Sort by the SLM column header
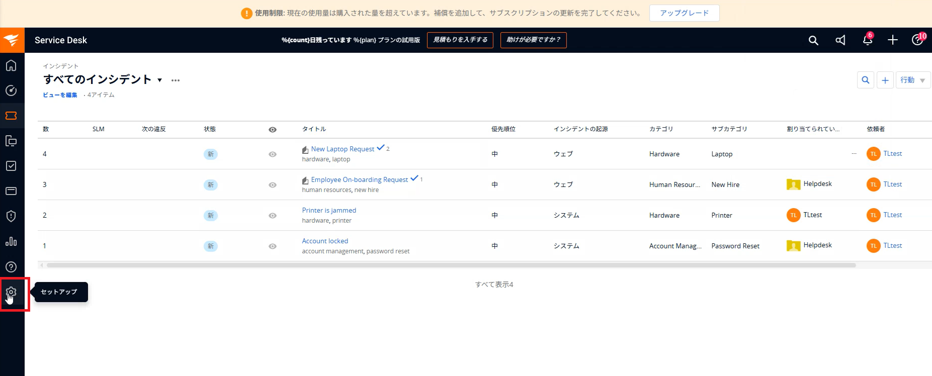The image size is (932, 376). (99, 129)
